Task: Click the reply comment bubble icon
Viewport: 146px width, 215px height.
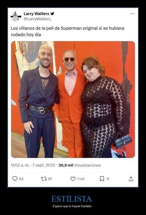Action: click(15, 179)
